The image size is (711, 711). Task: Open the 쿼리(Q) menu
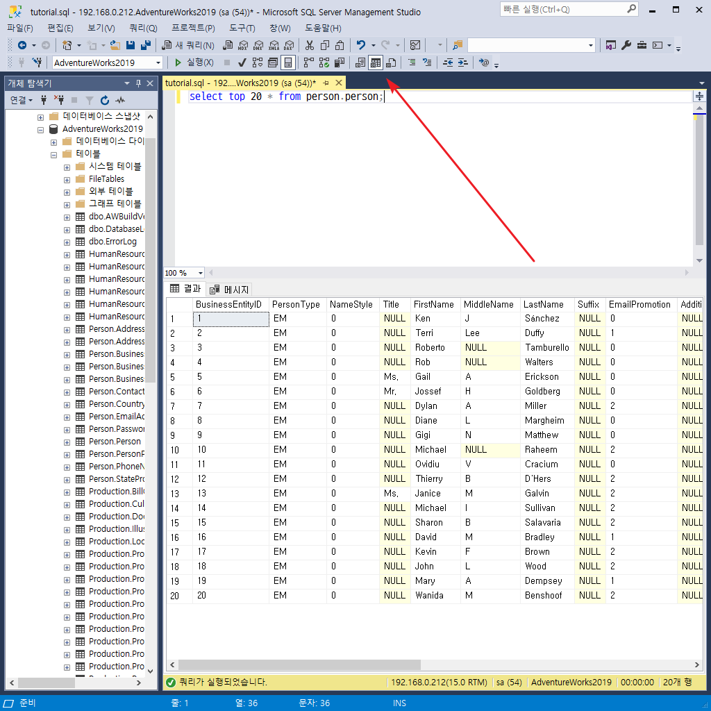coord(143,28)
